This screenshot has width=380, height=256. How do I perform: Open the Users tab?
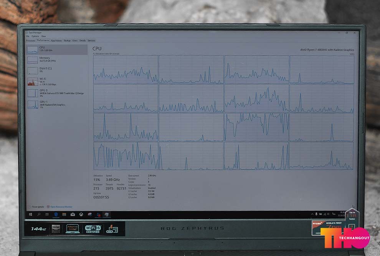[75, 40]
